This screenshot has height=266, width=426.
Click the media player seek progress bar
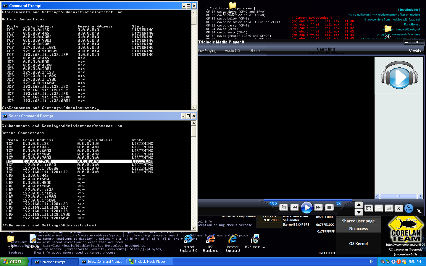coord(308,199)
